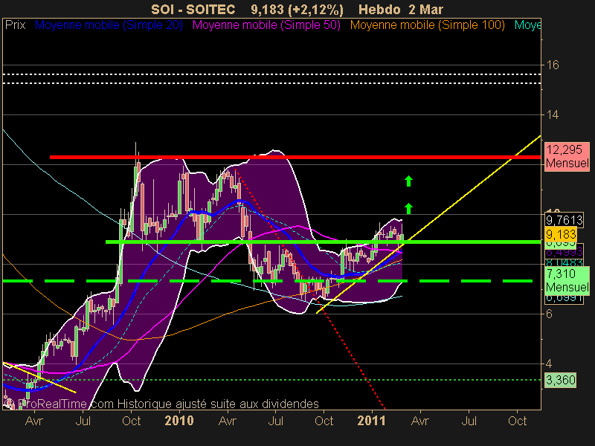Click the "9,183 (+2,12%)" quote in title
595x446 pixels.
(x=297, y=10)
